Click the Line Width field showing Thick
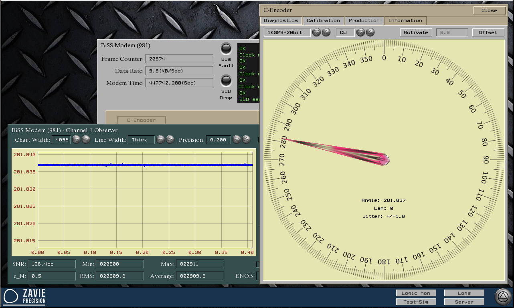 [x=141, y=140]
